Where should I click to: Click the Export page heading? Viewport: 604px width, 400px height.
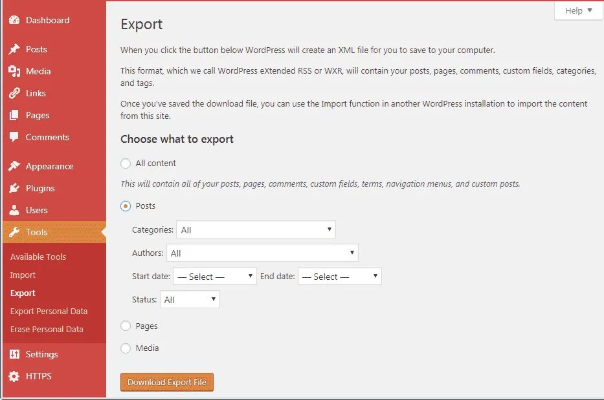141,24
